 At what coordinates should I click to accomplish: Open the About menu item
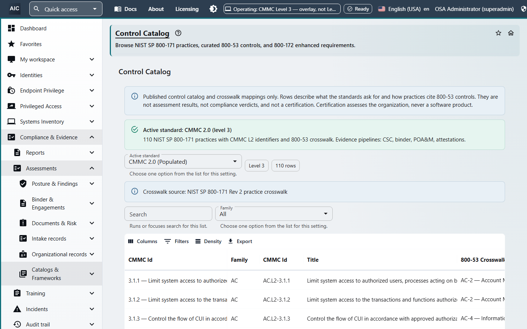(156, 9)
